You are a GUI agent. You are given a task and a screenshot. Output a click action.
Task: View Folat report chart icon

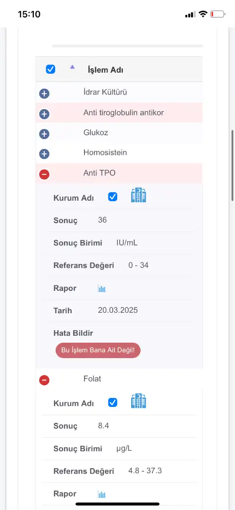pos(102,495)
